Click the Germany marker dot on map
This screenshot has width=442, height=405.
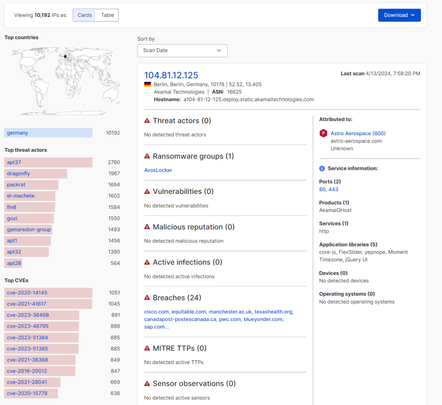point(65,57)
